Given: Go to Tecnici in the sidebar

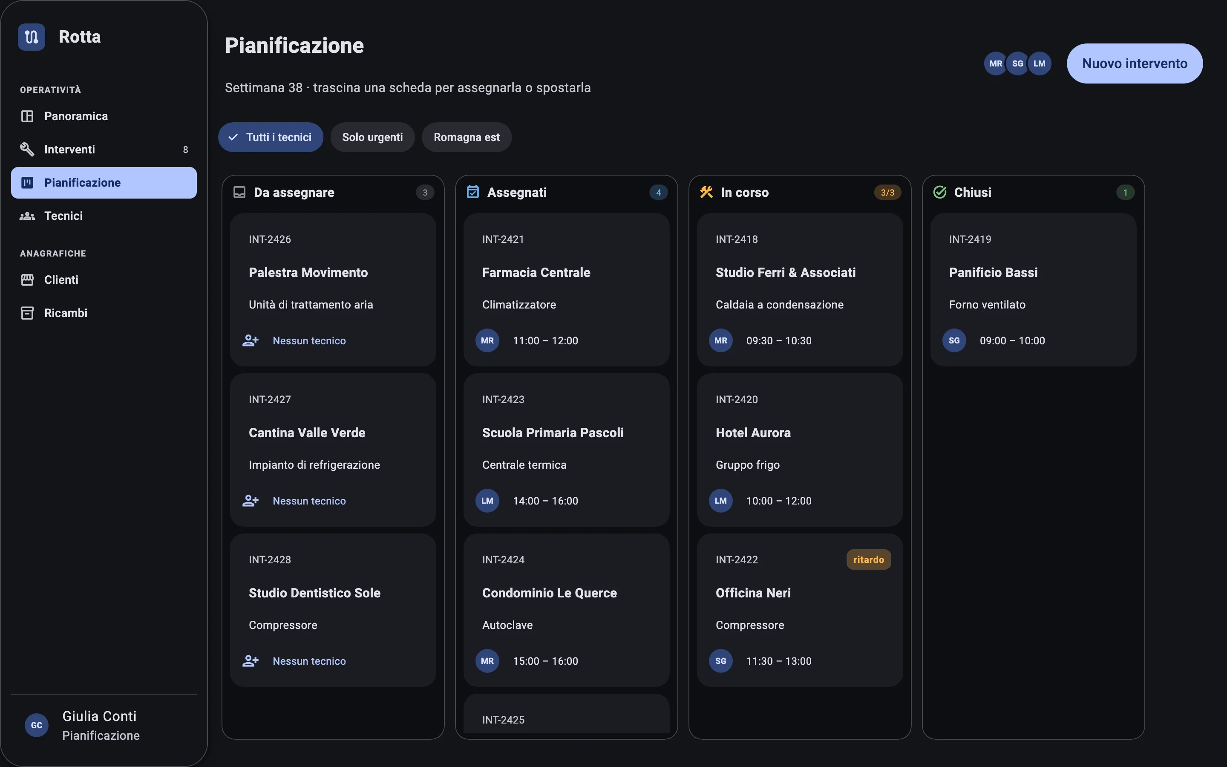Looking at the screenshot, I should tap(104, 216).
